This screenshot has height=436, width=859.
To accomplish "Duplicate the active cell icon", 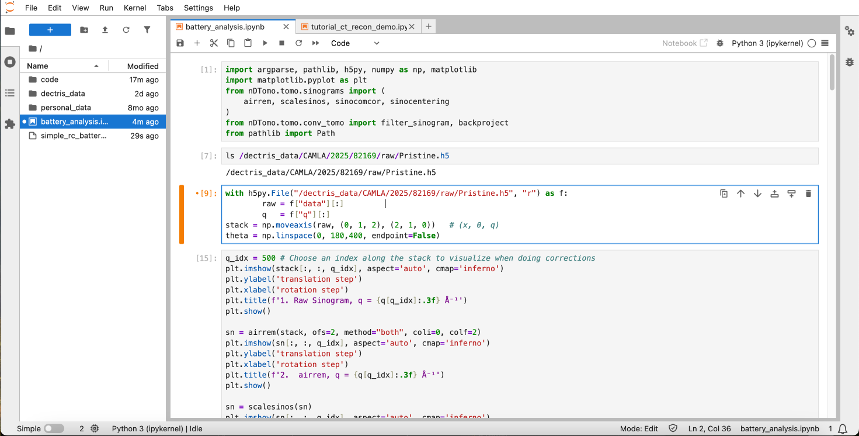I will 724,193.
